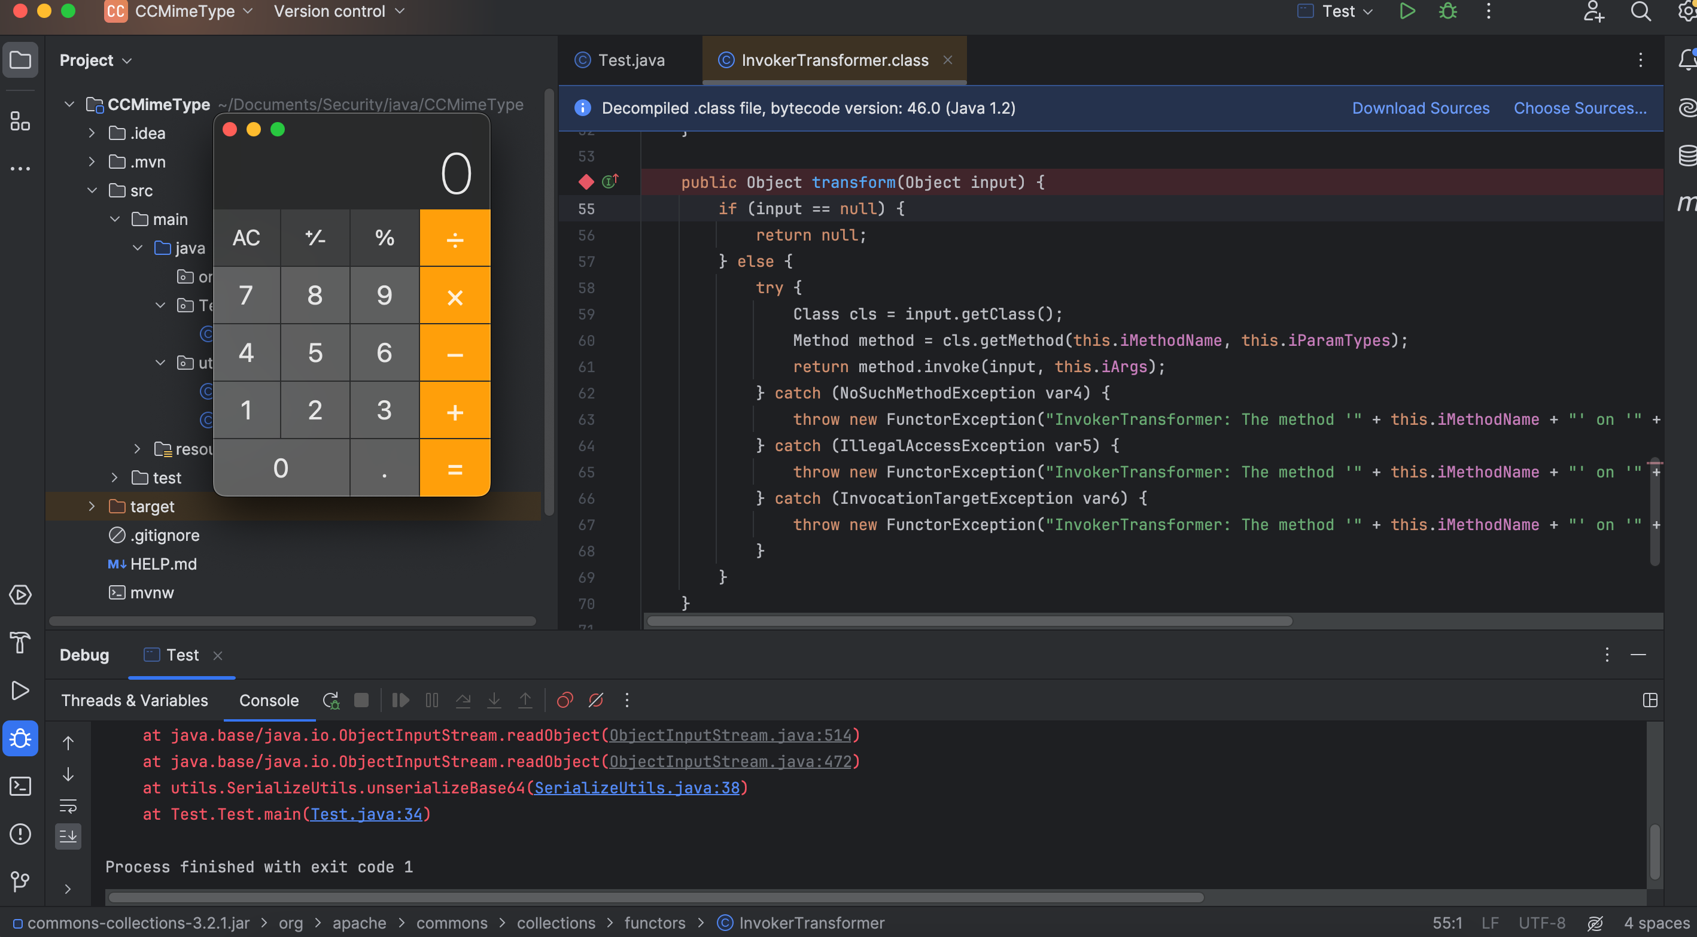Click the Build hammer icon in sidebar
Screen dimensions: 1697x937
20,642
